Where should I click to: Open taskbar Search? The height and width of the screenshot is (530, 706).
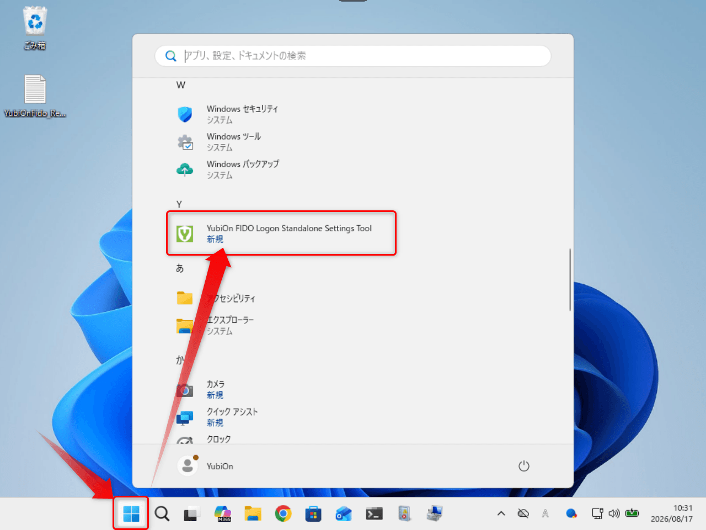[x=162, y=514]
